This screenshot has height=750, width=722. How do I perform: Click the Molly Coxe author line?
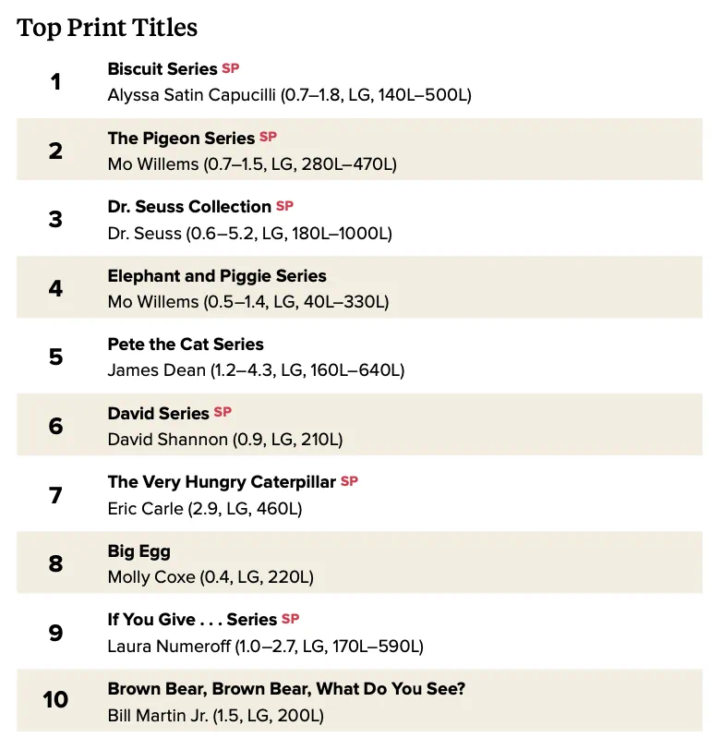[x=211, y=577]
